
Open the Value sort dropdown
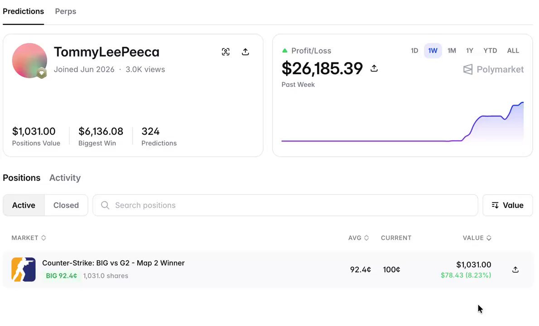507,206
